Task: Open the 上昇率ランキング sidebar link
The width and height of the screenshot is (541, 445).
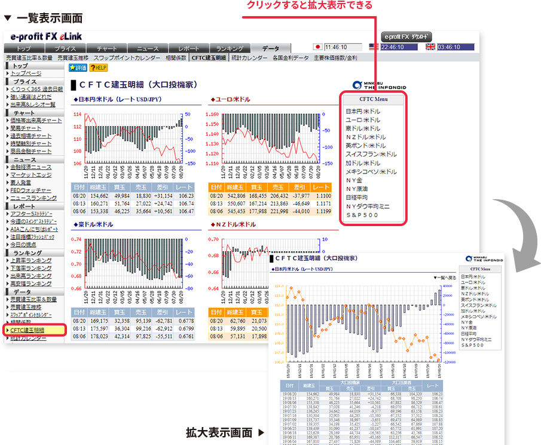Action: pos(31,260)
